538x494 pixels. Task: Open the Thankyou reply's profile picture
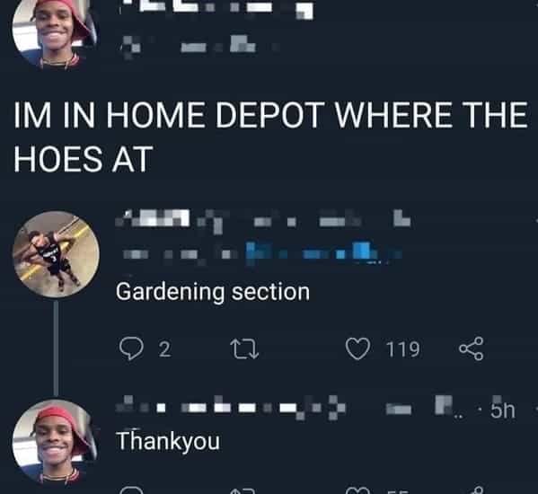[x=55, y=442]
